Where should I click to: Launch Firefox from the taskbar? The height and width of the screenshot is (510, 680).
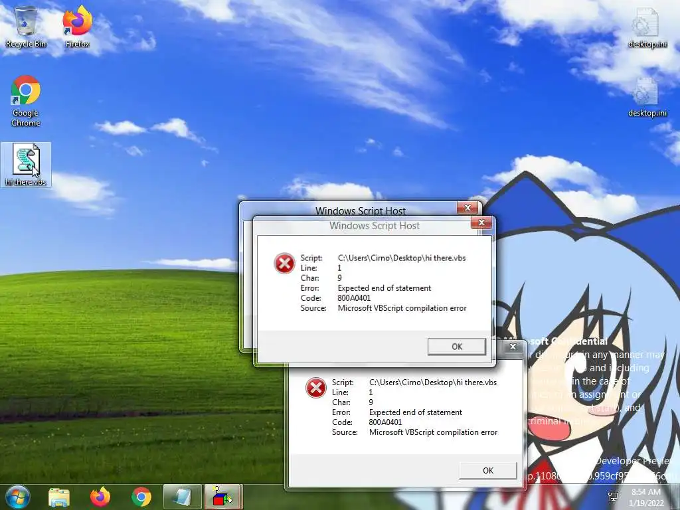100,497
